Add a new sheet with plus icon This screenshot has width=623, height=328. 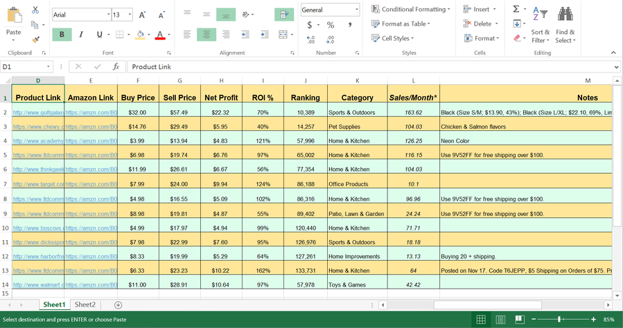[x=118, y=305]
